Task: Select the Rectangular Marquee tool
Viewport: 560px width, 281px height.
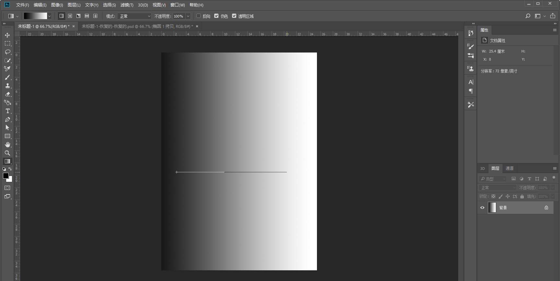Action: [x=7, y=43]
